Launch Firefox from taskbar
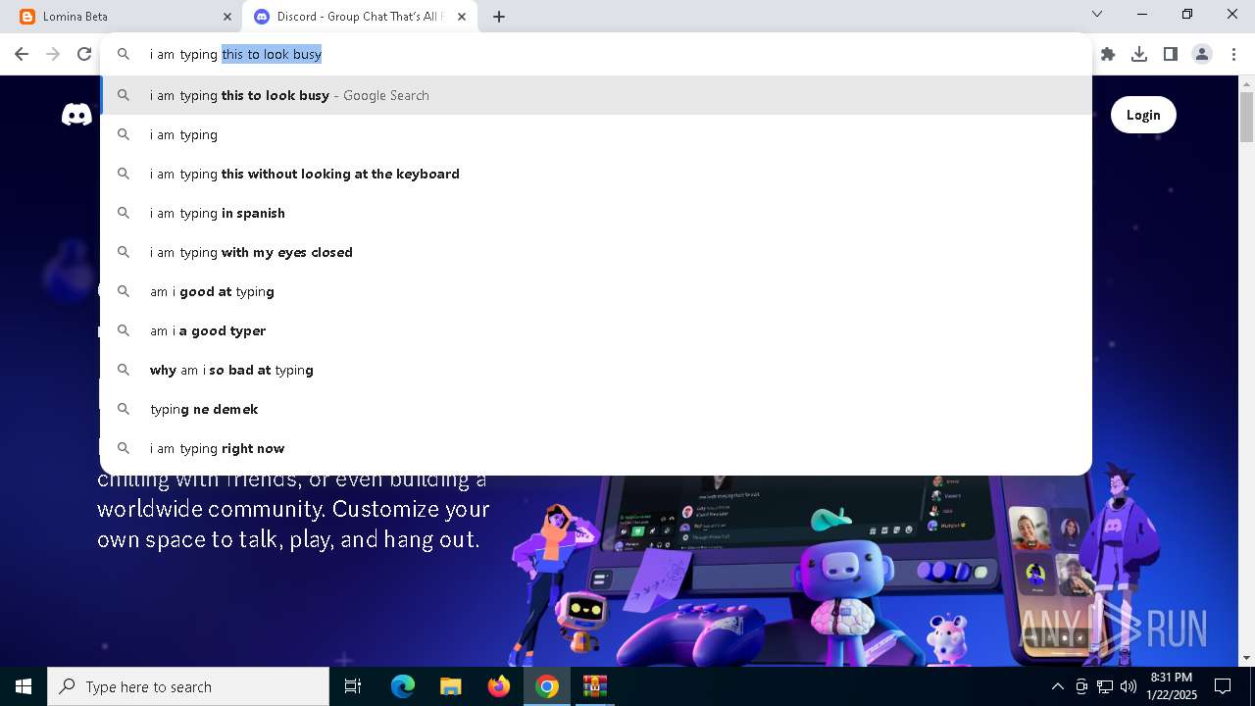The image size is (1255, 706). (499, 686)
